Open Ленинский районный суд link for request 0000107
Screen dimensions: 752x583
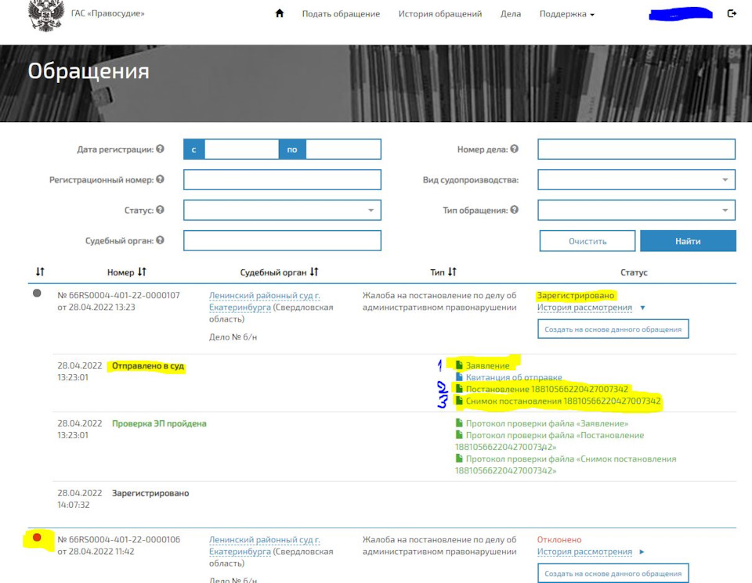(264, 301)
